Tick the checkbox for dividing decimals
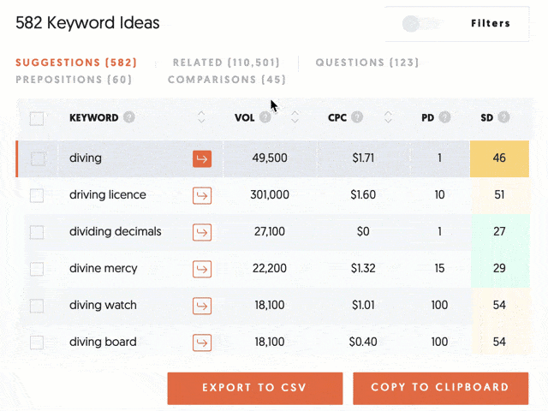548x411 pixels. coord(37,232)
